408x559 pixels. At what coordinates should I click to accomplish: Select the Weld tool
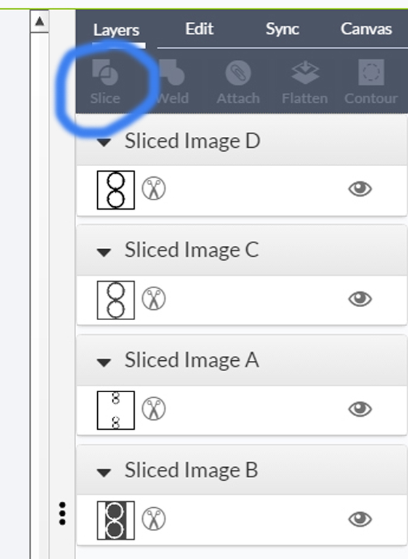pyautogui.click(x=171, y=72)
